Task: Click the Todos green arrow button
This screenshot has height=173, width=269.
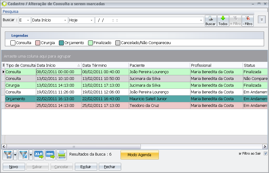Action: (223, 21)
